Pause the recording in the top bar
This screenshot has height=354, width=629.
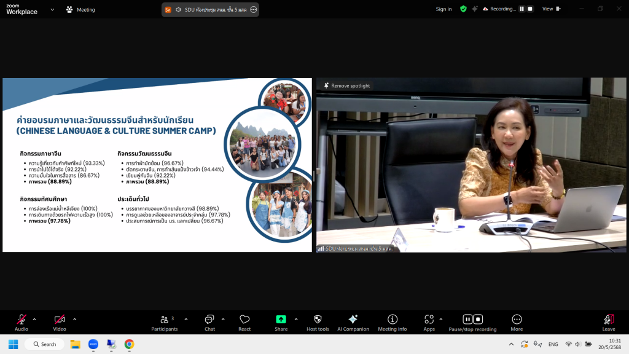click(x=522, y=9)
